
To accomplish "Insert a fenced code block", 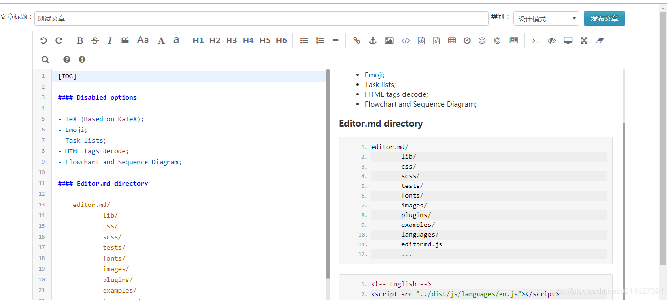I will [437, 41].
